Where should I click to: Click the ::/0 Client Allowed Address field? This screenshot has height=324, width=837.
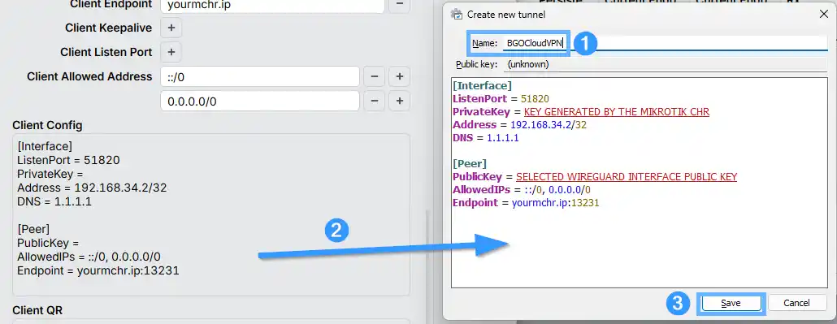260,77
